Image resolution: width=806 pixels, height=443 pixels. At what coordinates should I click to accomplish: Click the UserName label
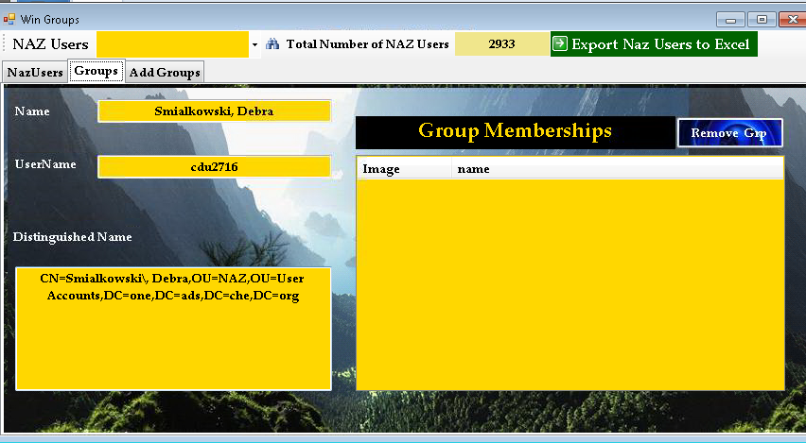click(x=45, y=164)
